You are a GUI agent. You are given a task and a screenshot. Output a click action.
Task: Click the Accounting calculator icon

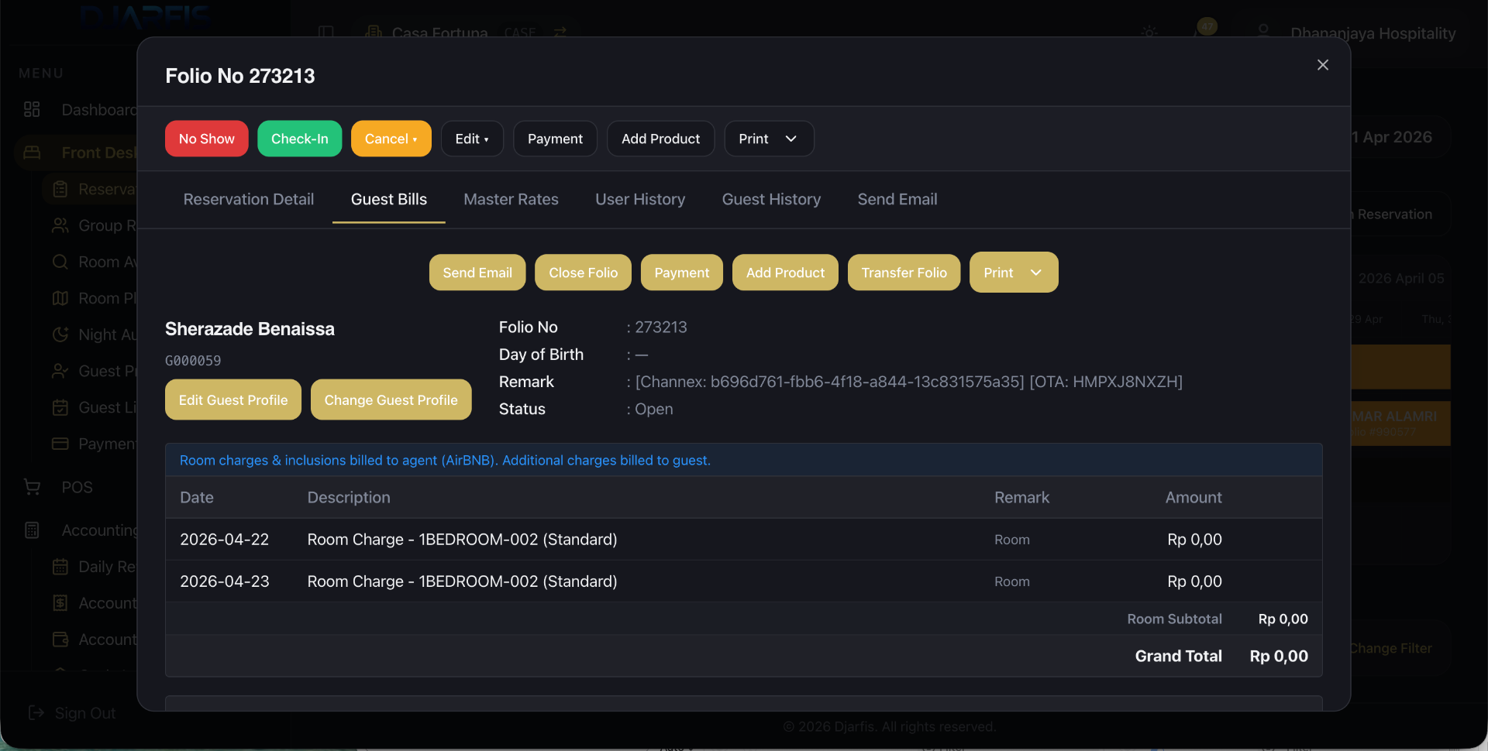click(32, 530)
